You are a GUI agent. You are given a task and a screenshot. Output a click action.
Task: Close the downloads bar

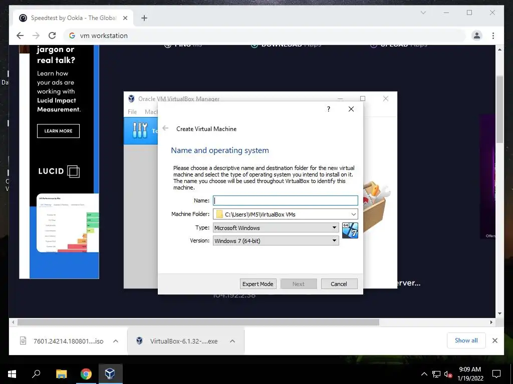click(x=494, y=340)
